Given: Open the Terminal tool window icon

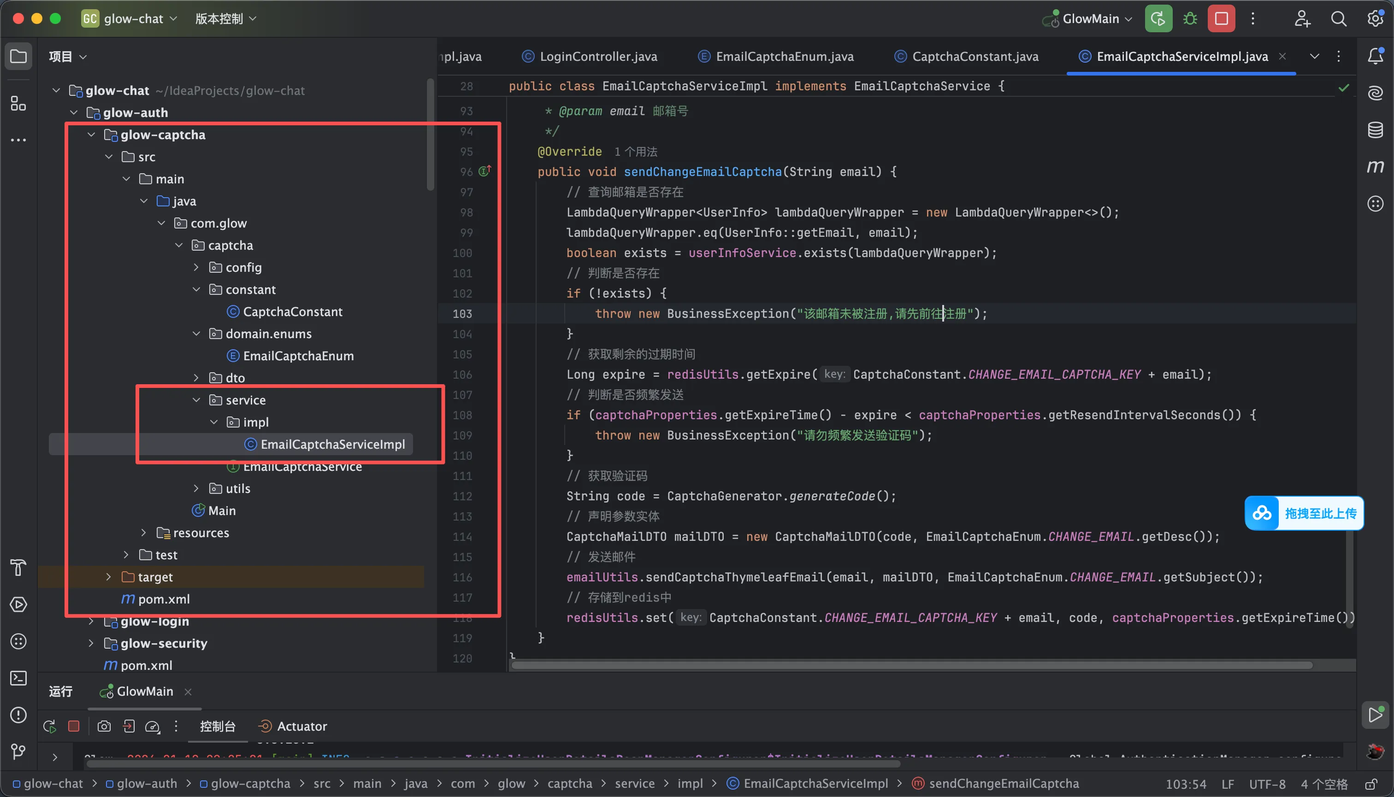Looking at the screenshot, I should coord(18,678).
